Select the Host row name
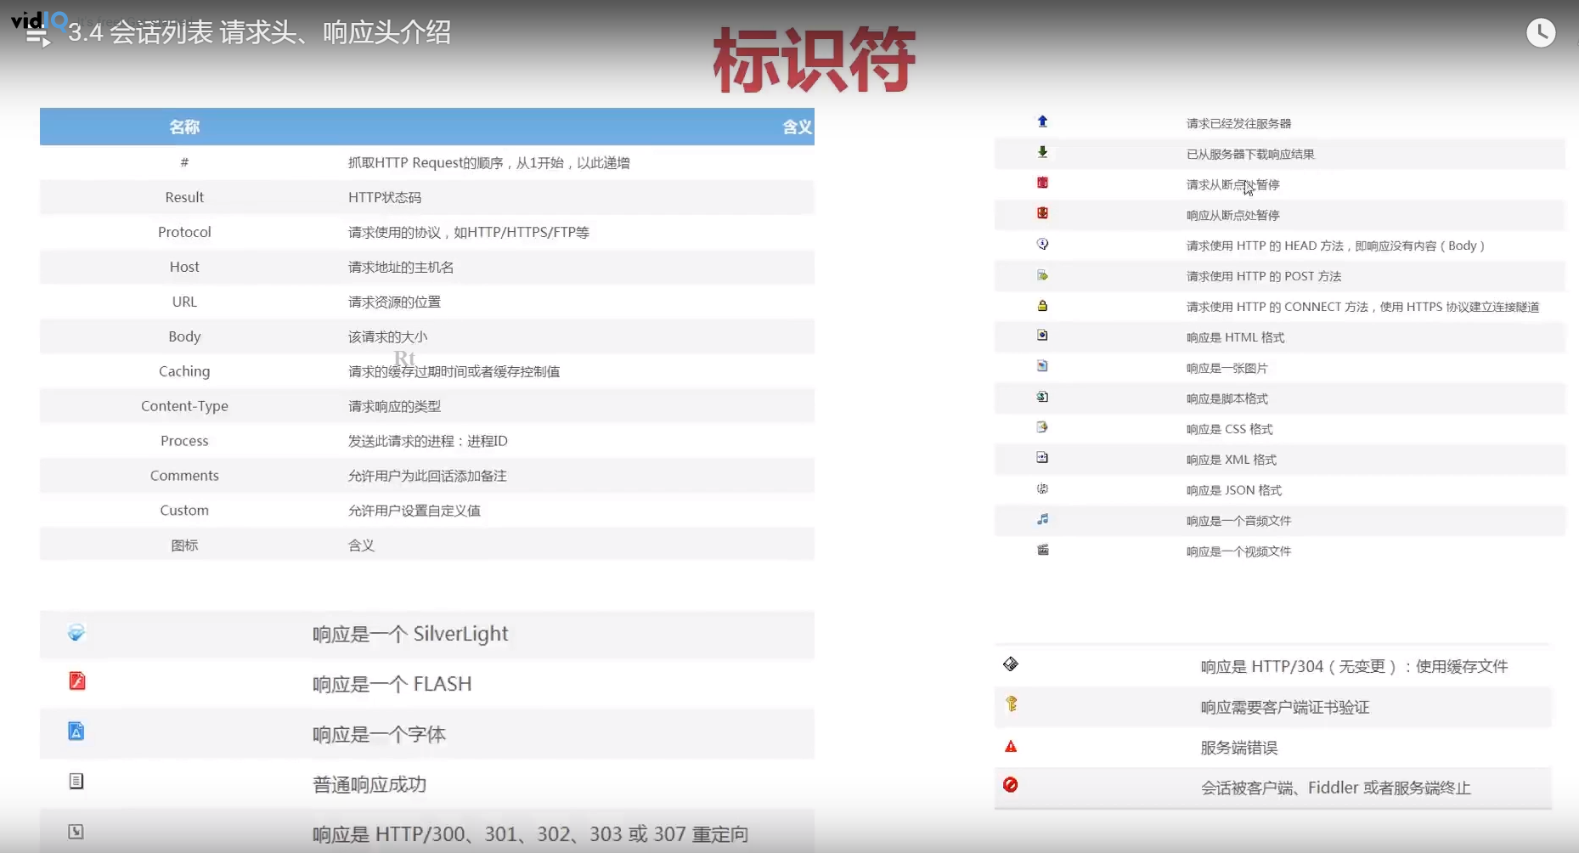The image size is (1579, 853). click(x=184, y=267)
